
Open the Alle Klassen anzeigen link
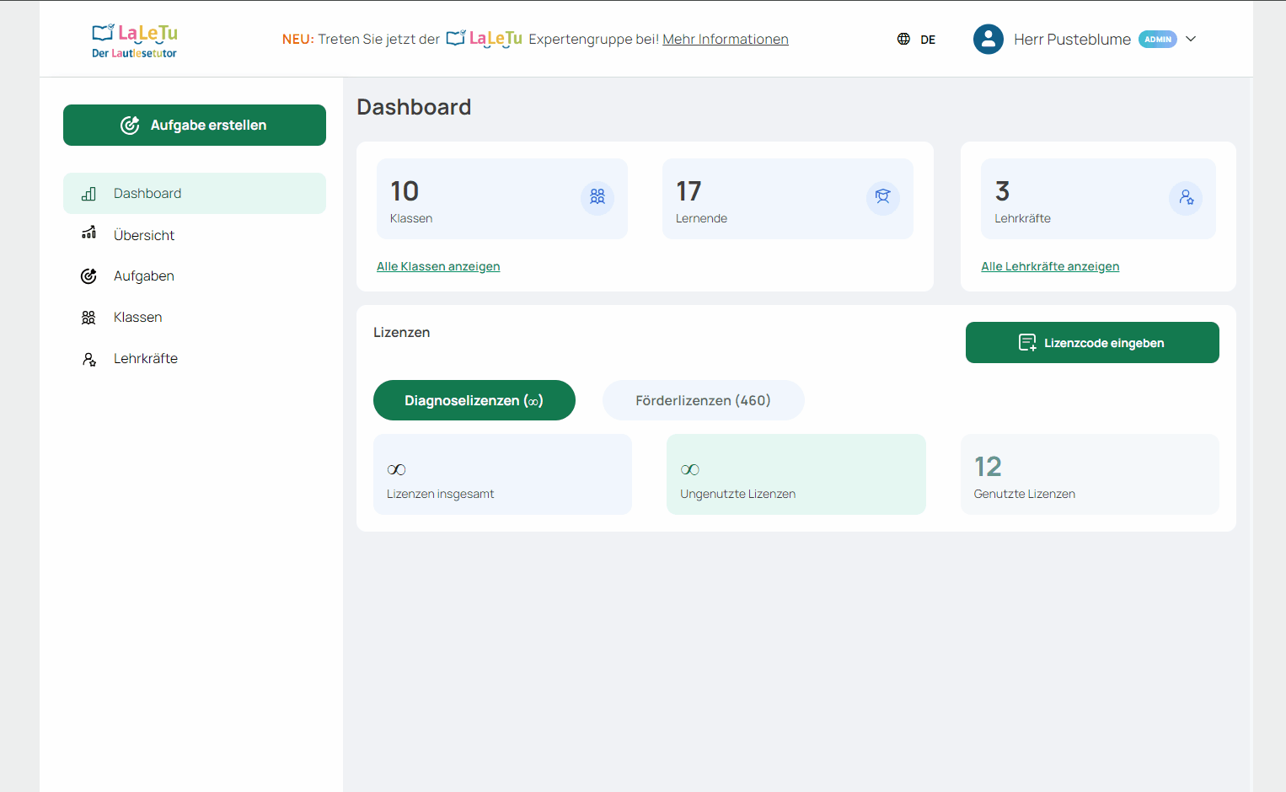coord(438,266)
